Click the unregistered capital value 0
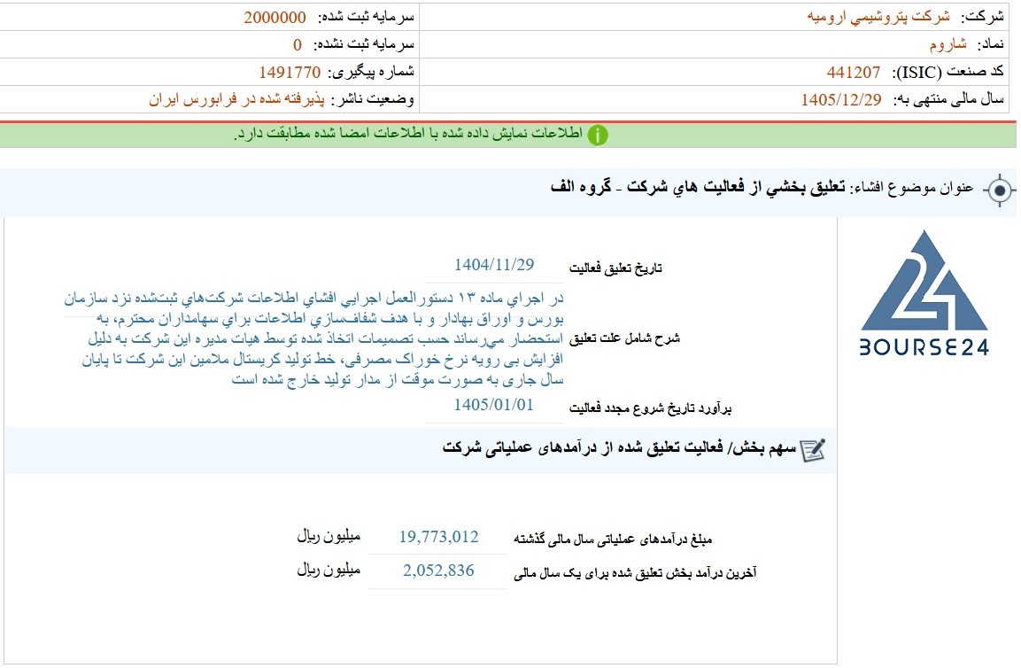Screen dimensions: 1021x668 298,44
